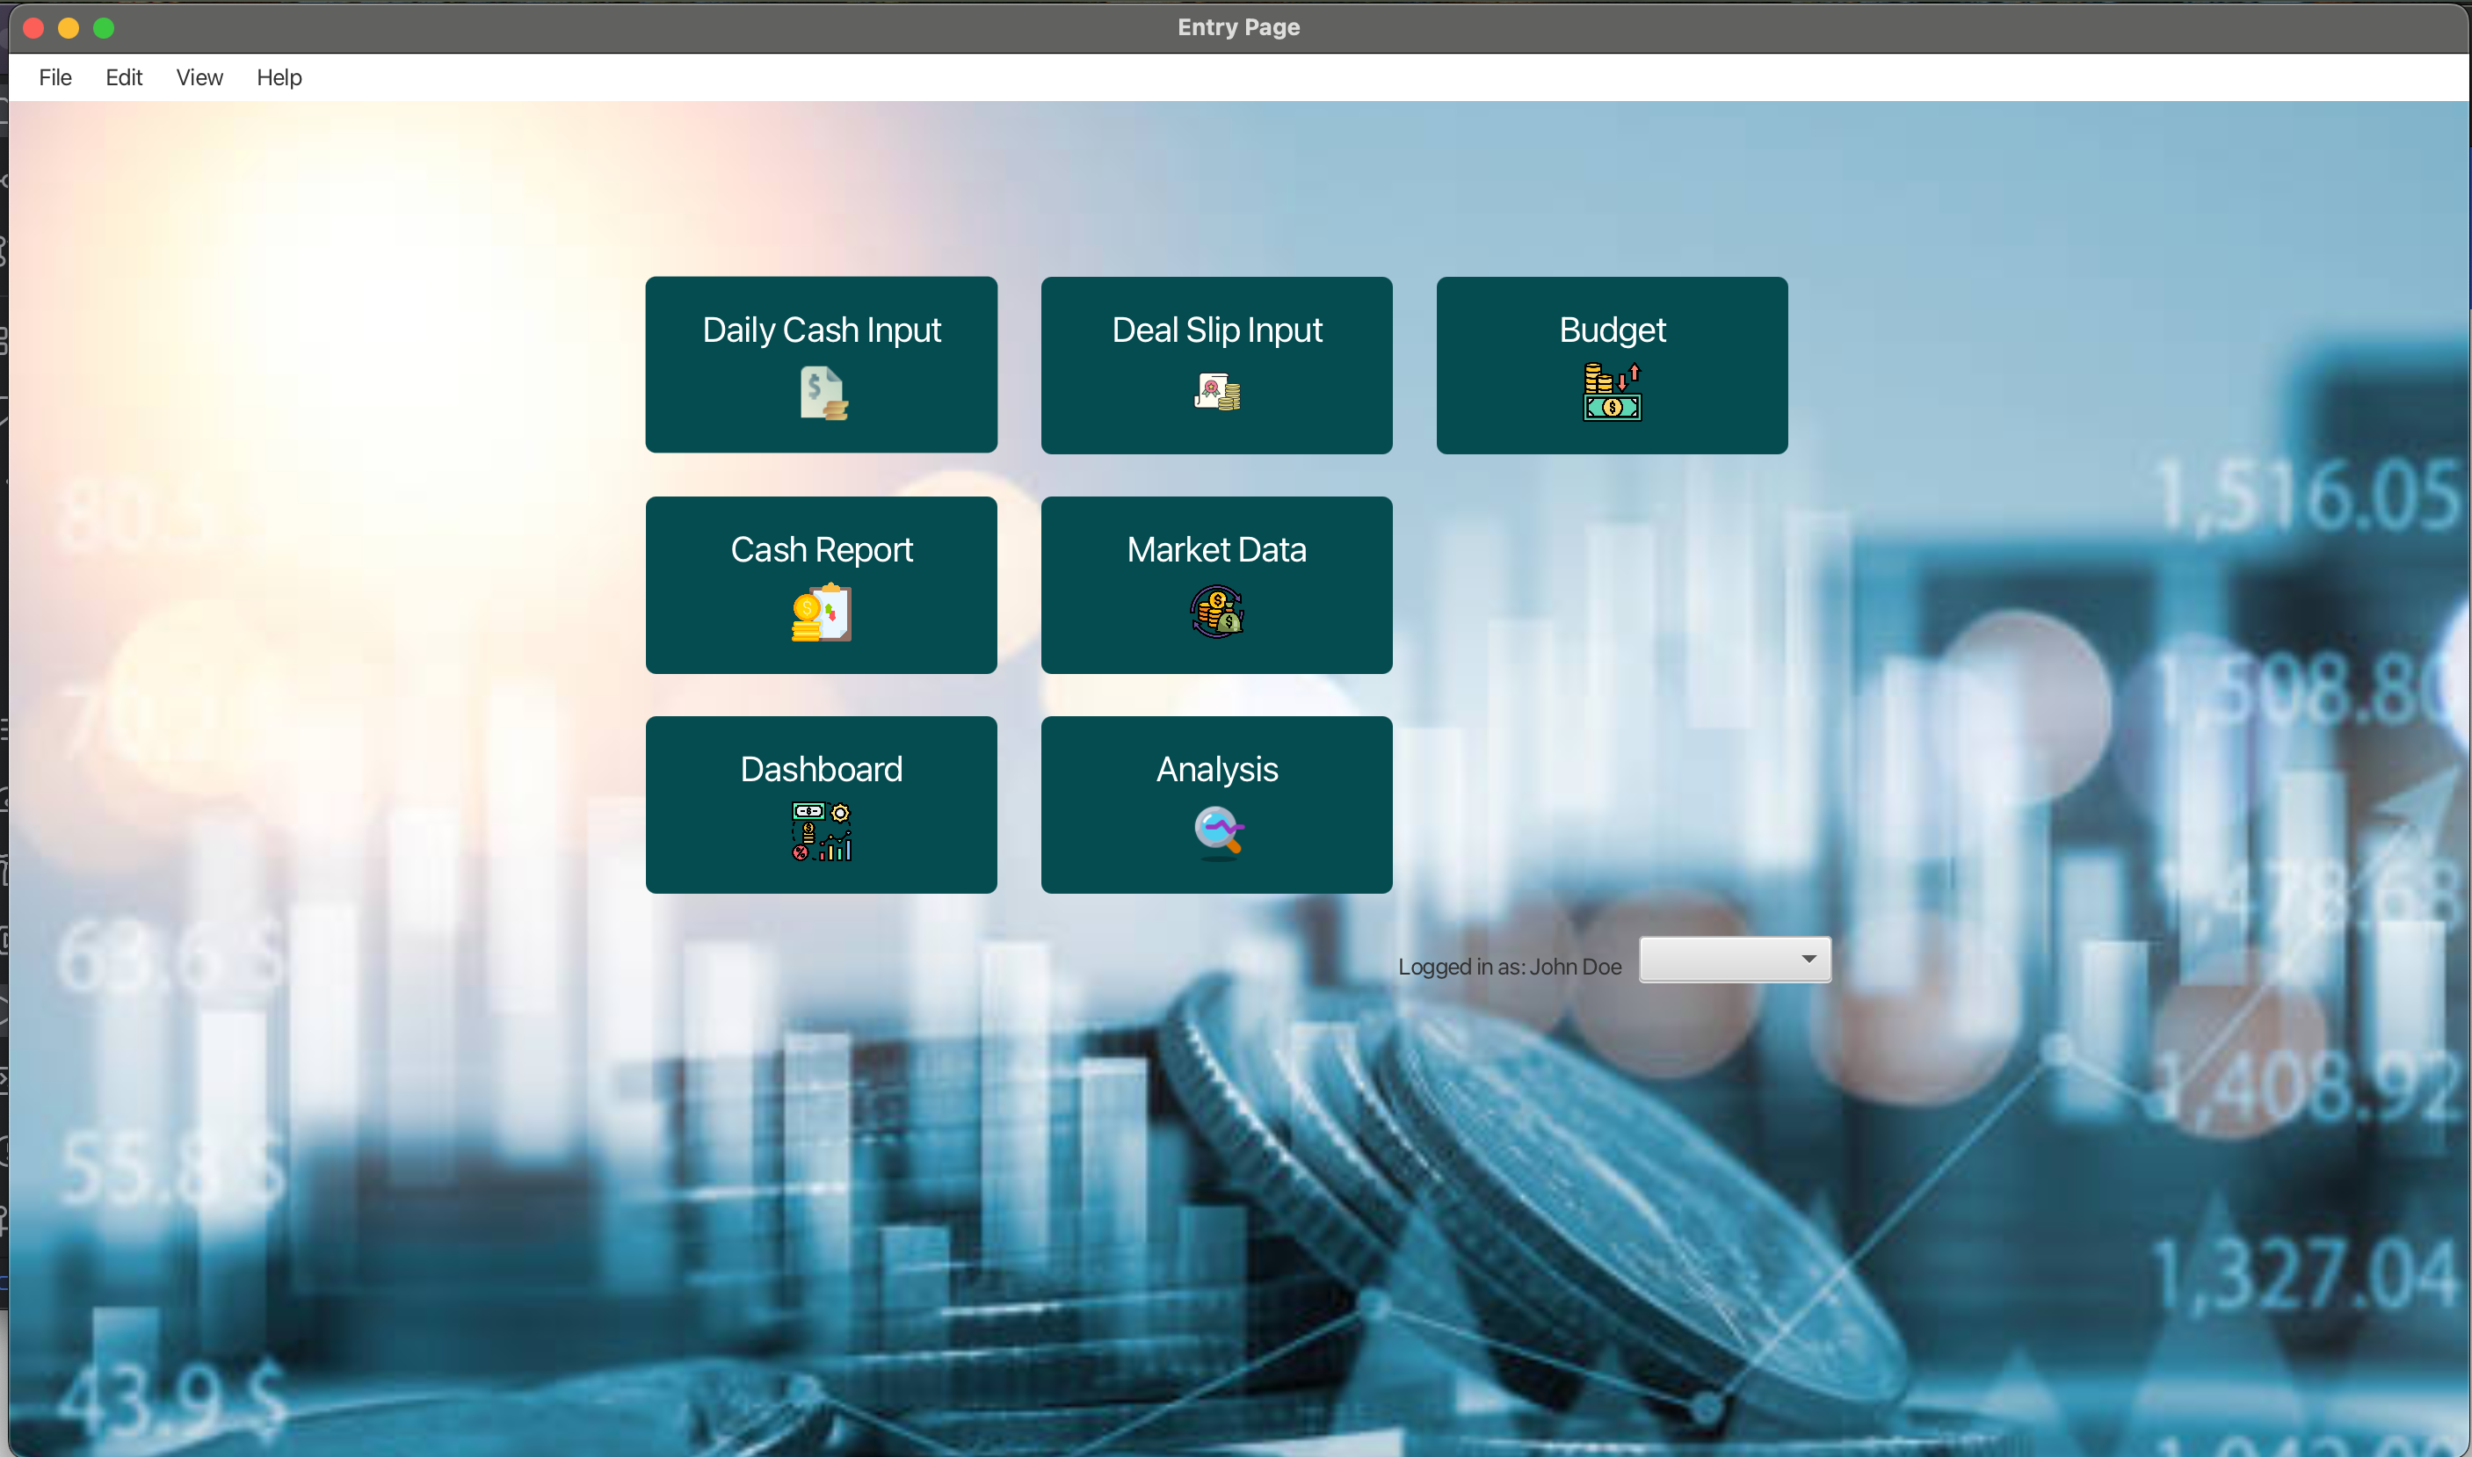Expand the dropdown next to Logged in user
The image size is (2472, 1457).
point(1734,960)
